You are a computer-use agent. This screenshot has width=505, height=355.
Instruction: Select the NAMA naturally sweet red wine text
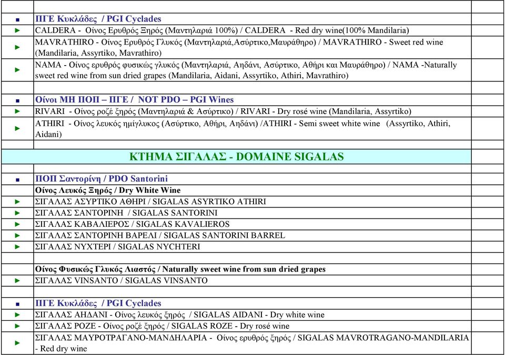246,70
